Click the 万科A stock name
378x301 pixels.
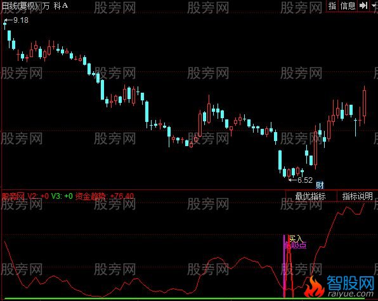pyautogui.click(x=55, y=6)
